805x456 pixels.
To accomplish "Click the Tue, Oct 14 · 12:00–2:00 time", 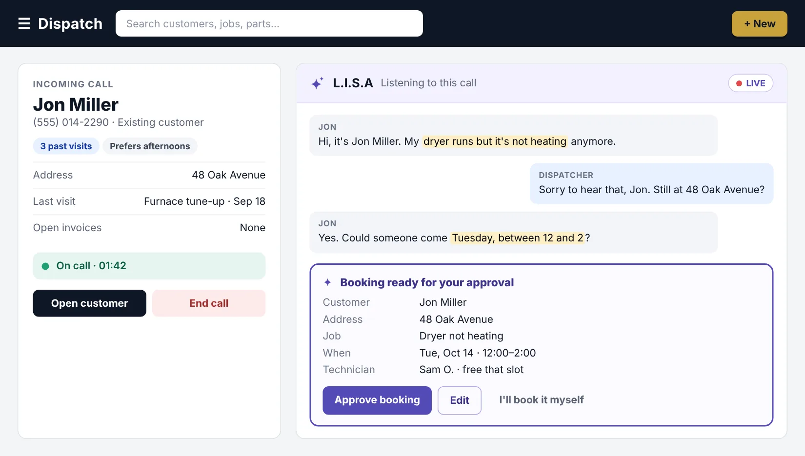I will [x=478, y=353].
